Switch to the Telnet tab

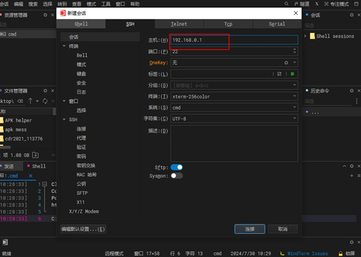tap(179, 24)
